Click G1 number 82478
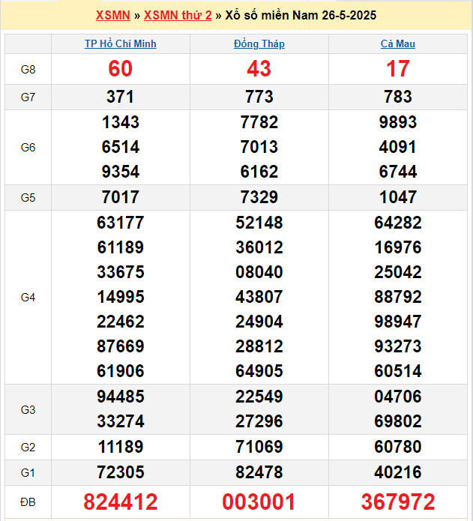Viewport: 473px width, 521px height. [x=259, y=472]
